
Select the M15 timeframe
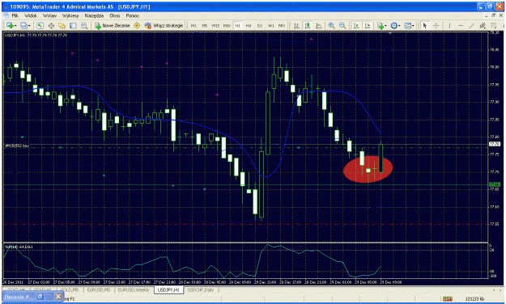click(215, 26)
